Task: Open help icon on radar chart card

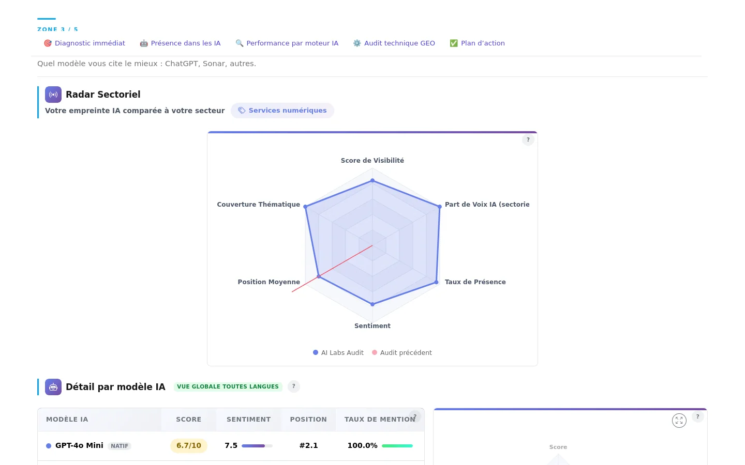Action: point(528,140)
